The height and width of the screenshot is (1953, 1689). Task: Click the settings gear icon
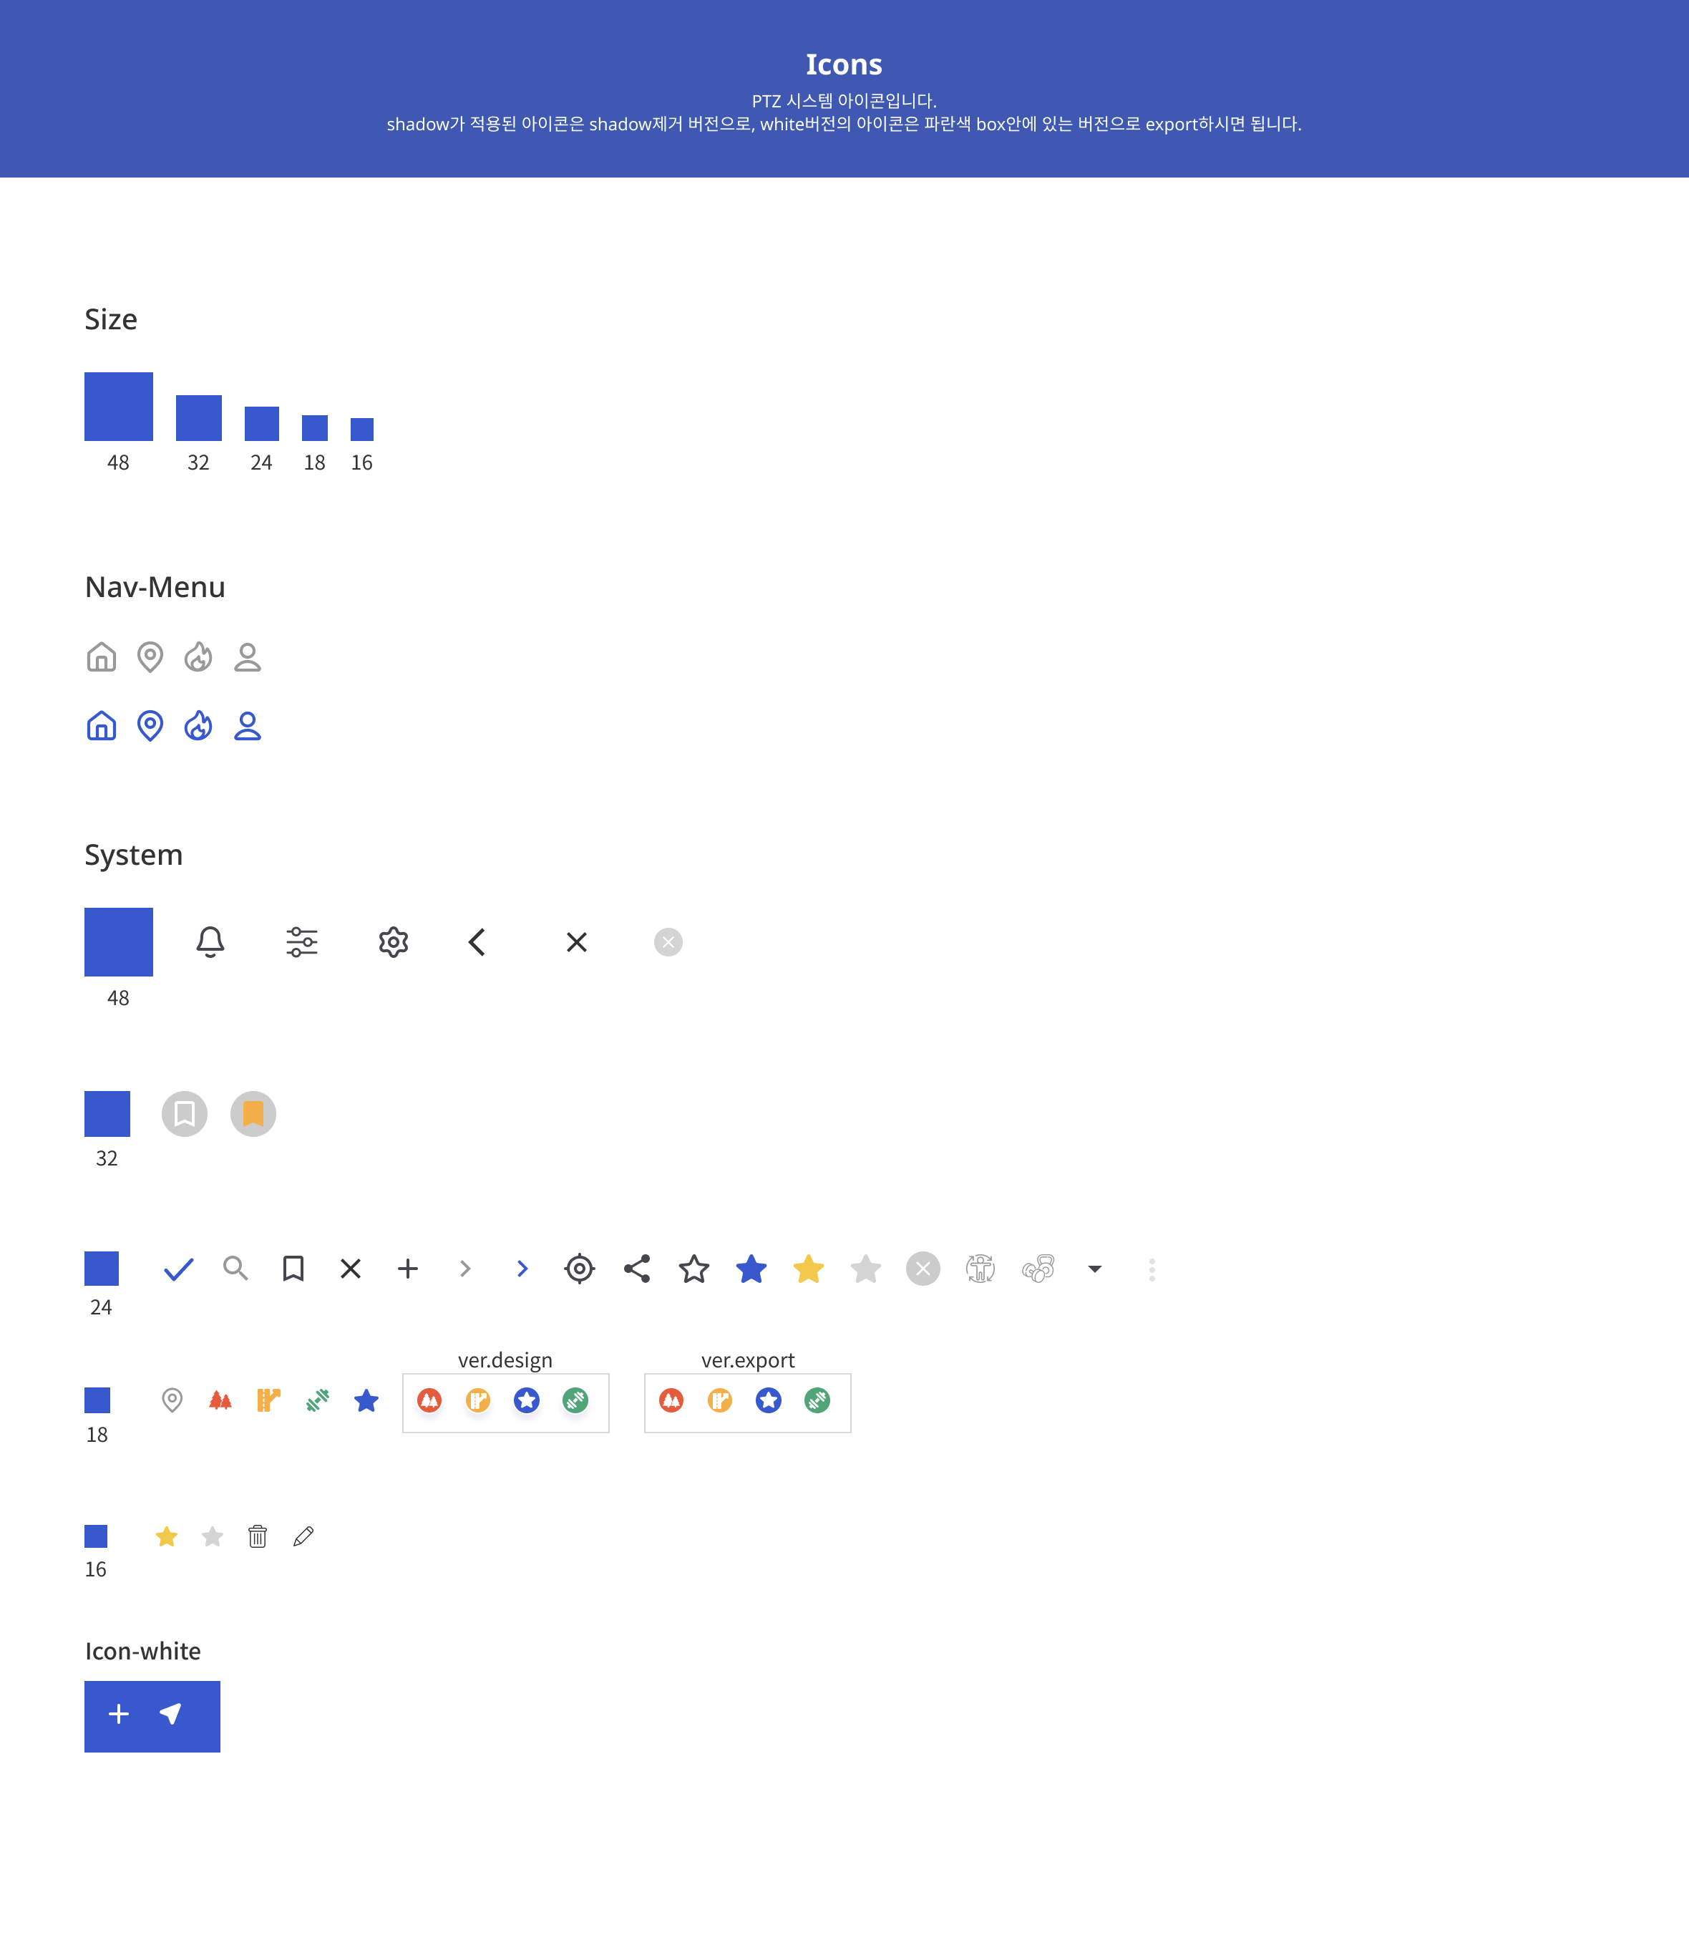tap(393, 941)
